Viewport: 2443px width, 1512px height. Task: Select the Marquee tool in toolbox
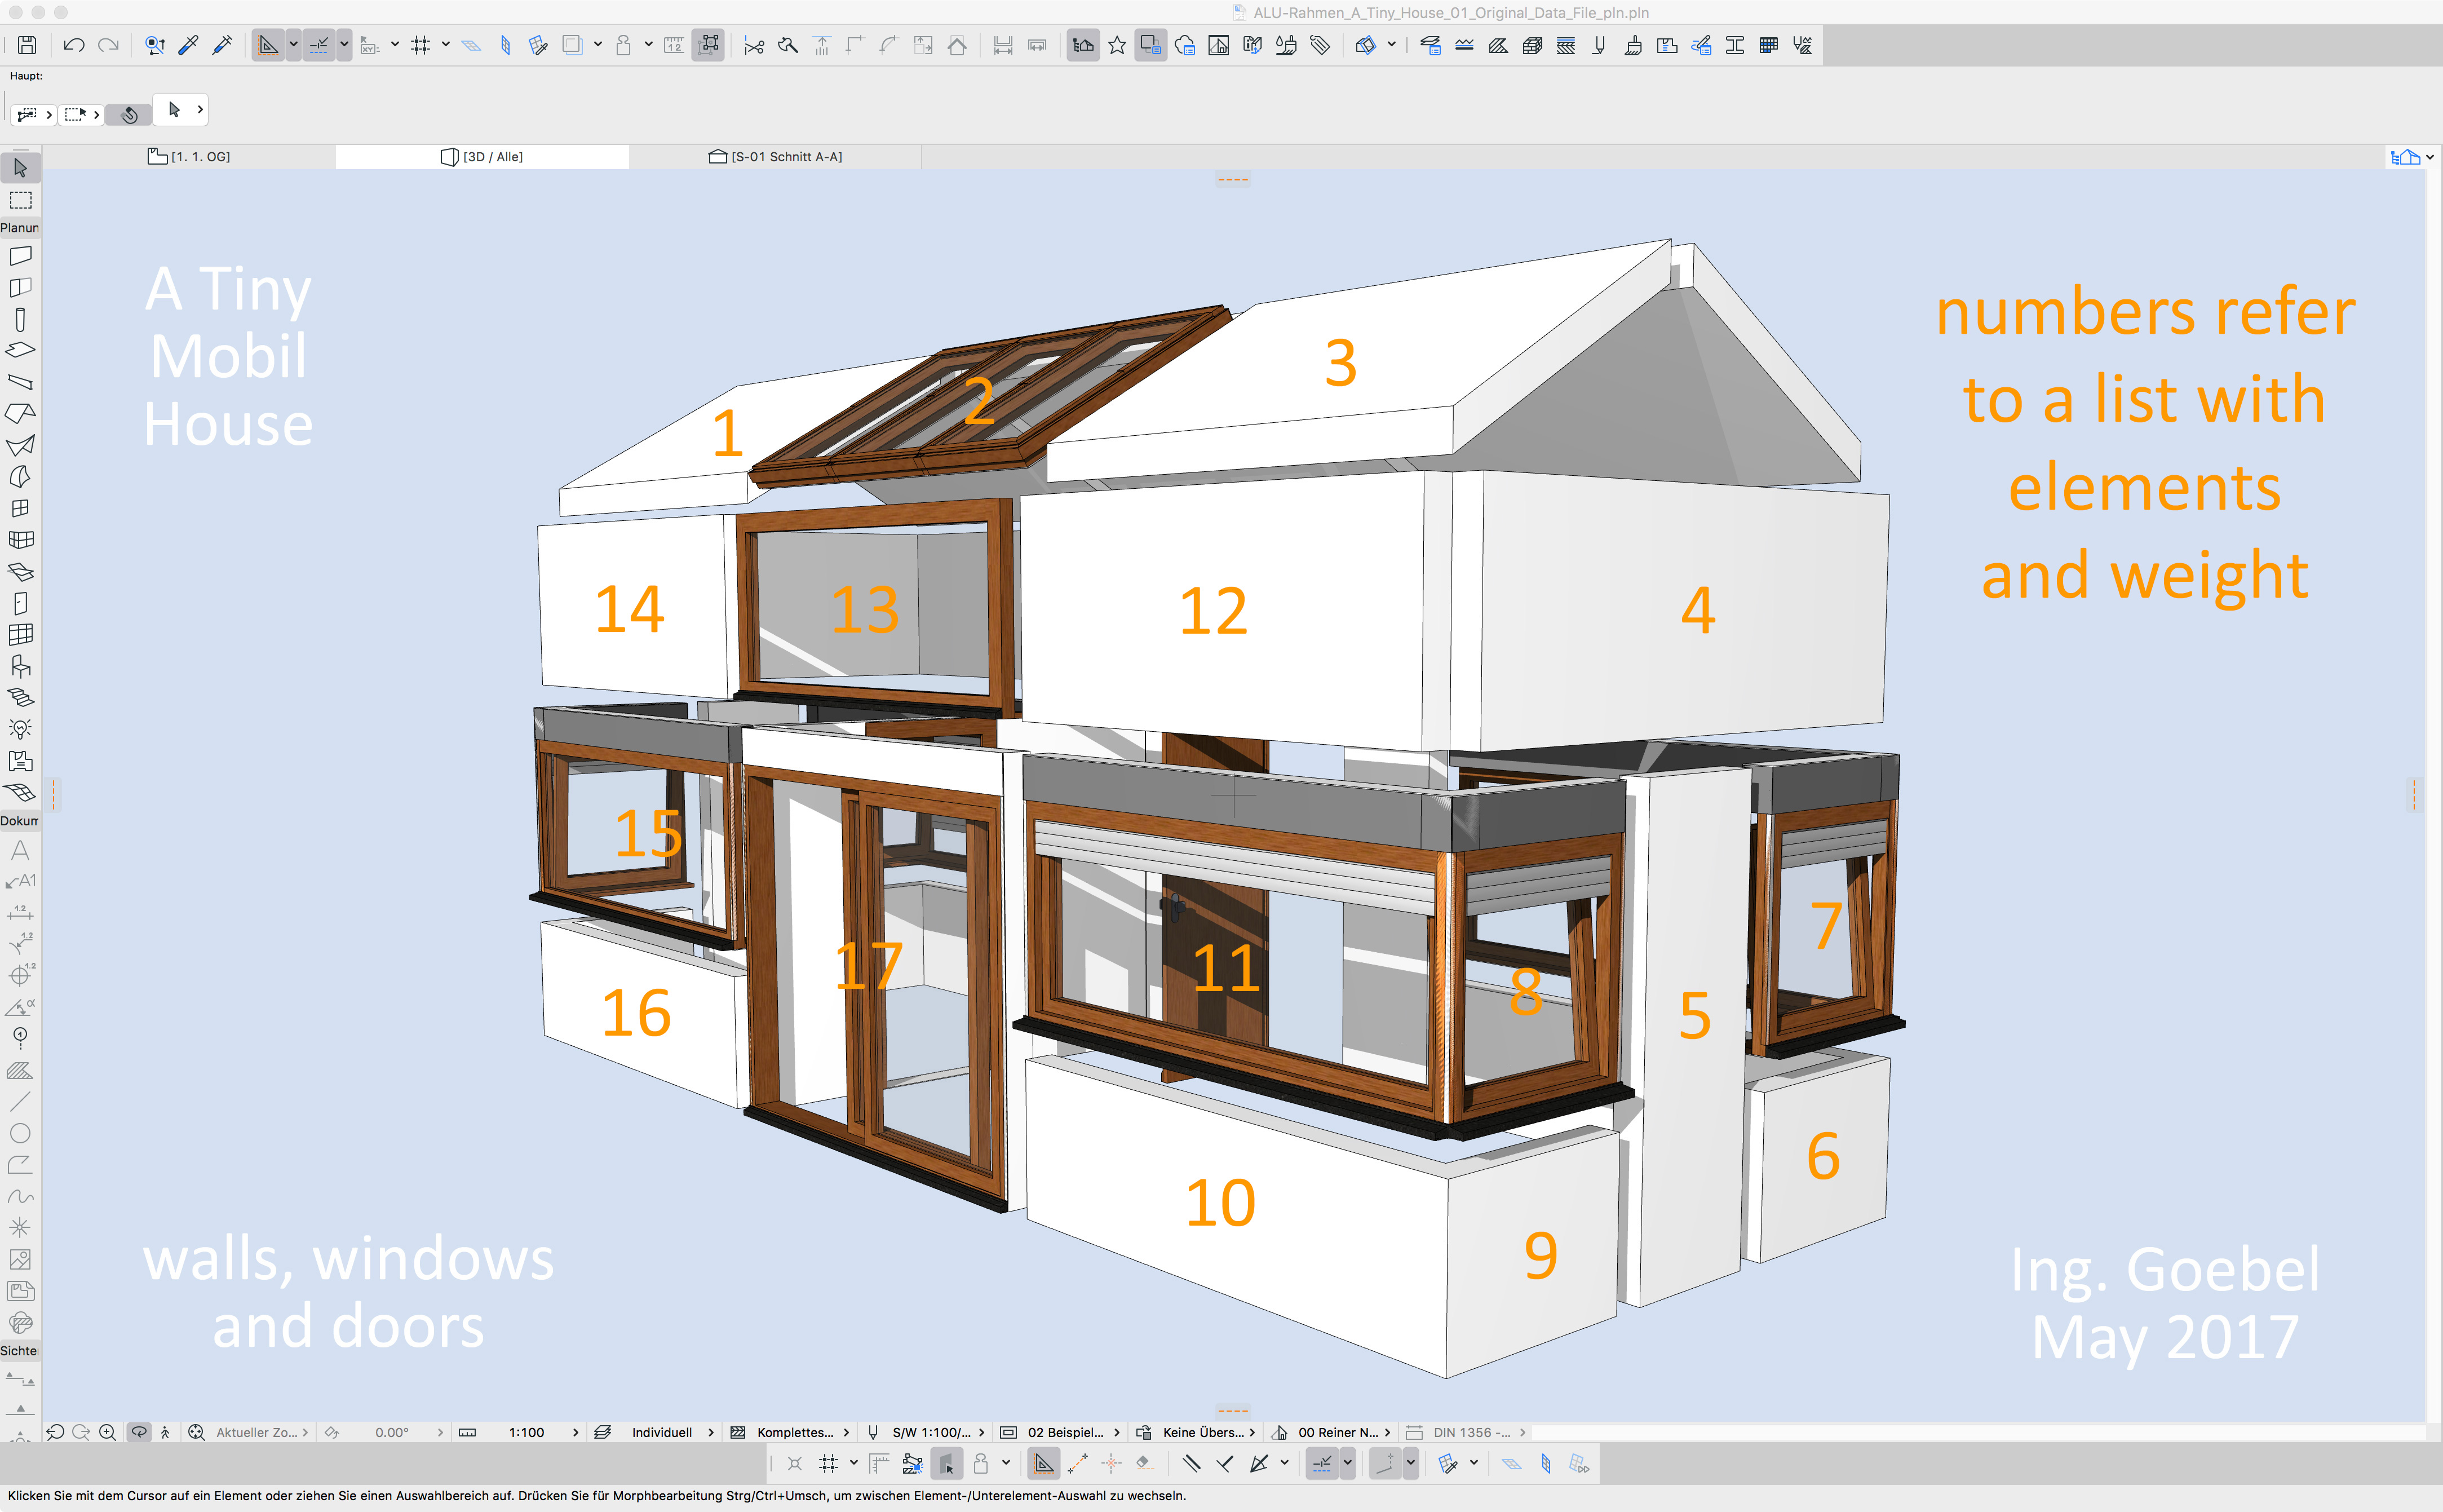coord(20,200)
